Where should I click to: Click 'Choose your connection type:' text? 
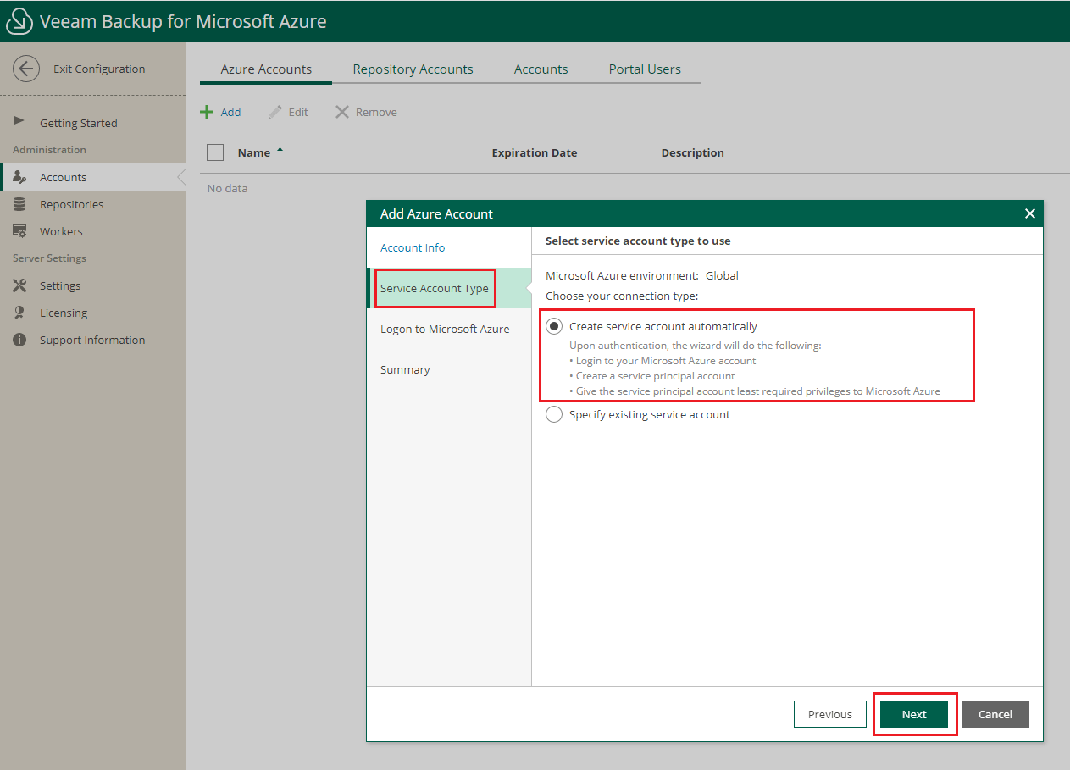pyautogui.click(x=622, y=296)
